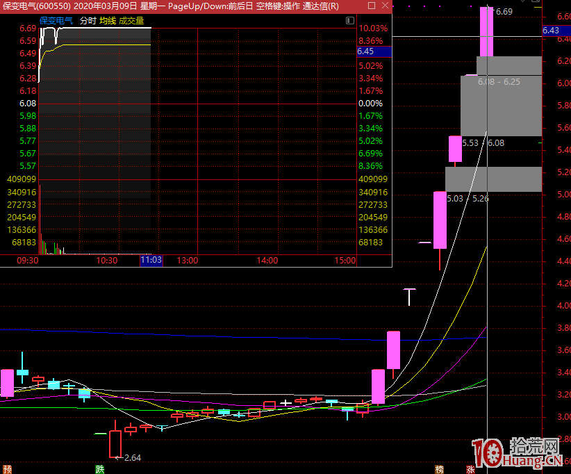Click the panel layout icon beside 成交量

click(x=349, y=22)
